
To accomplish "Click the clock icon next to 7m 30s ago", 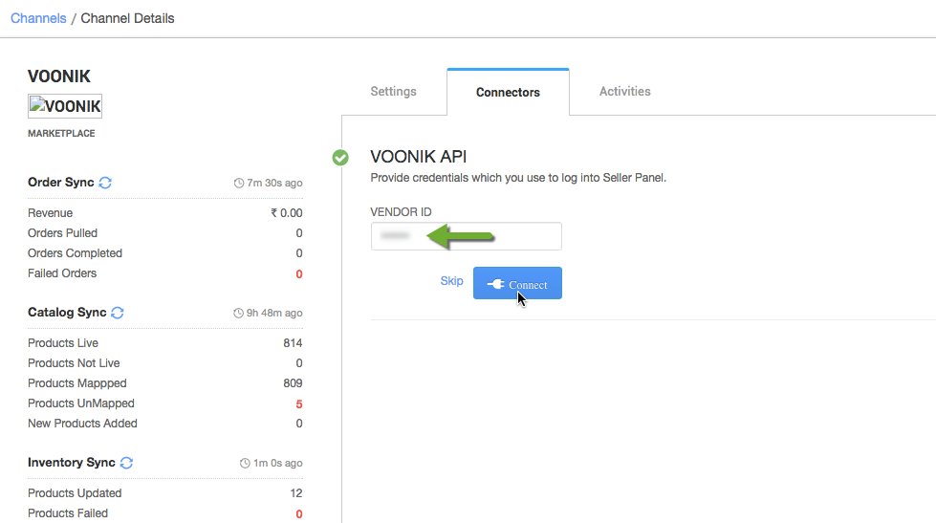I will pyautogui.click(x=239, y=184).
